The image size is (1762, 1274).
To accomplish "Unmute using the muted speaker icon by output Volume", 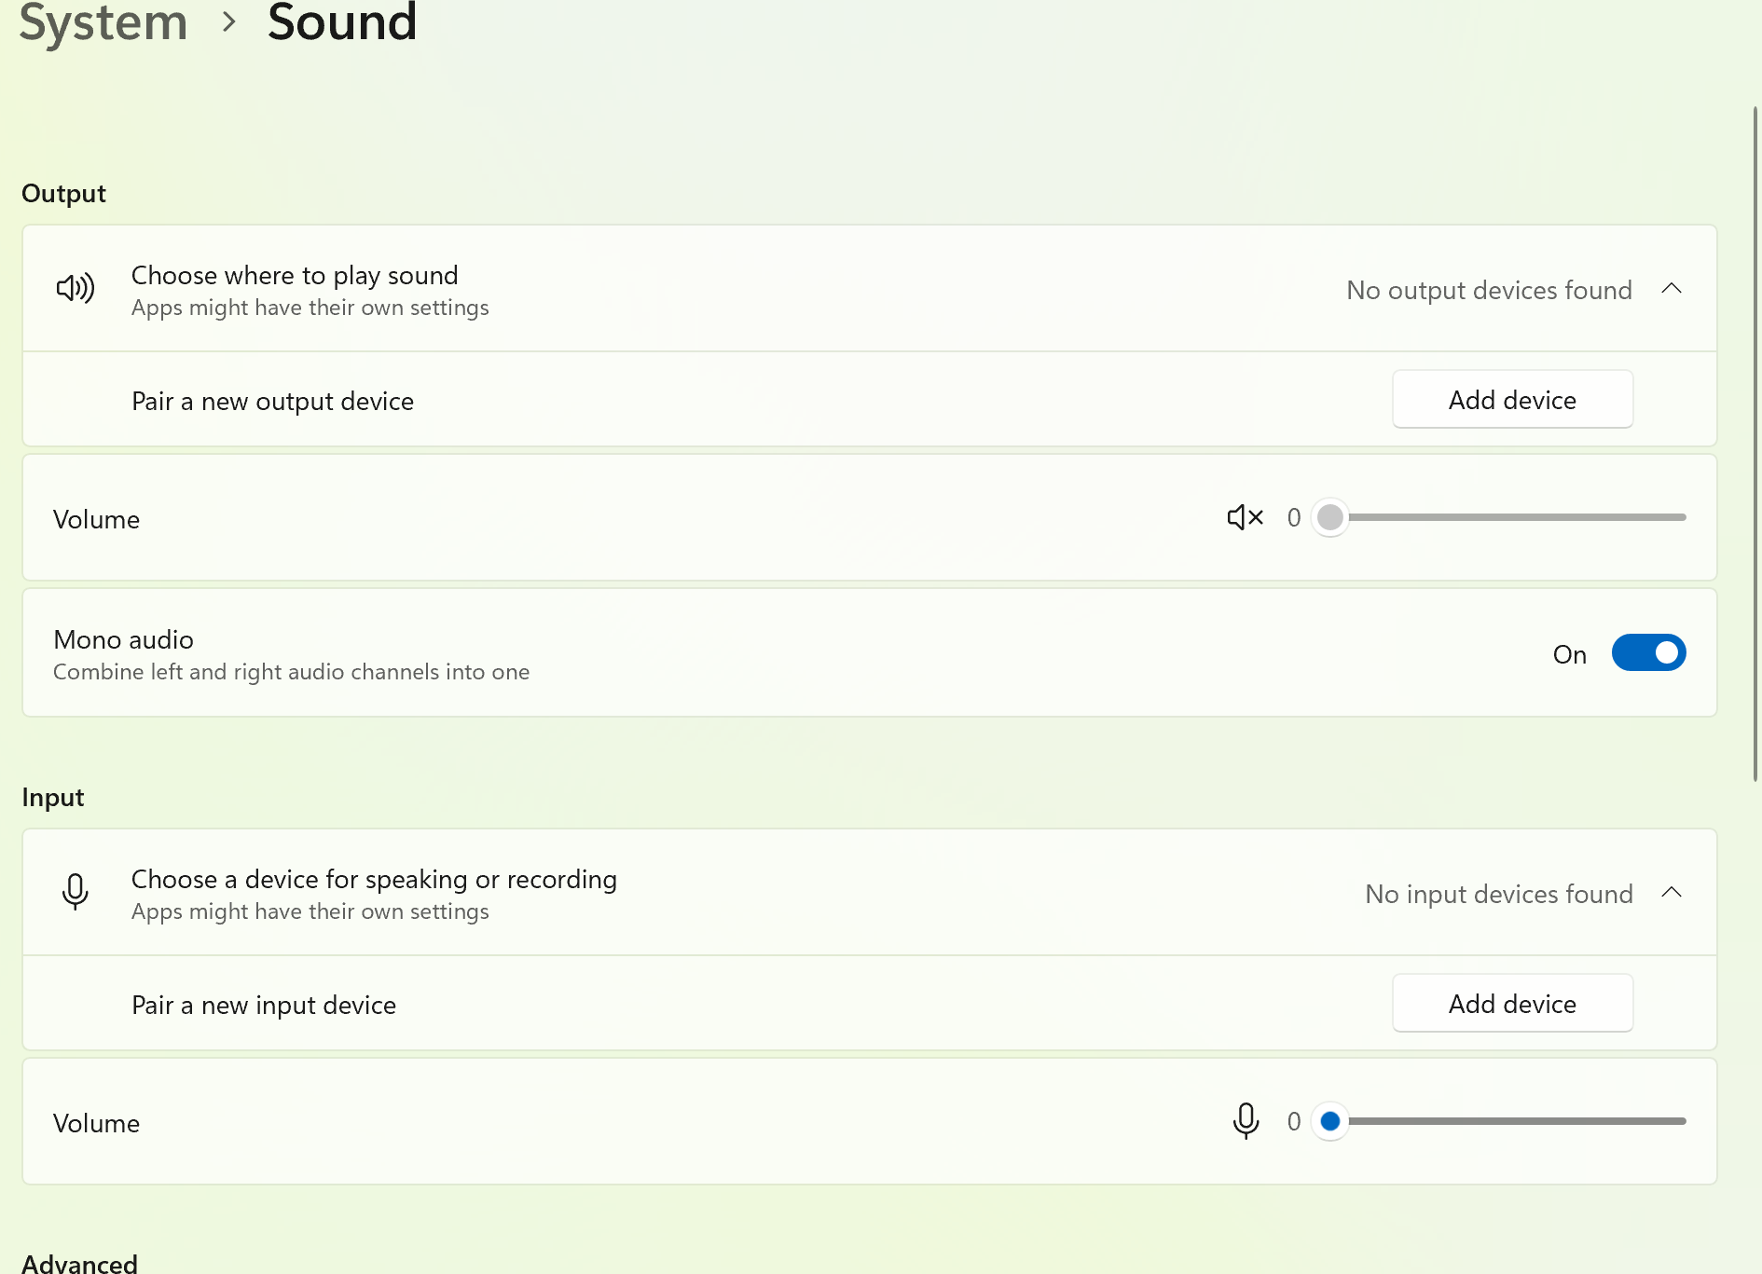I will pos(1245,517).
